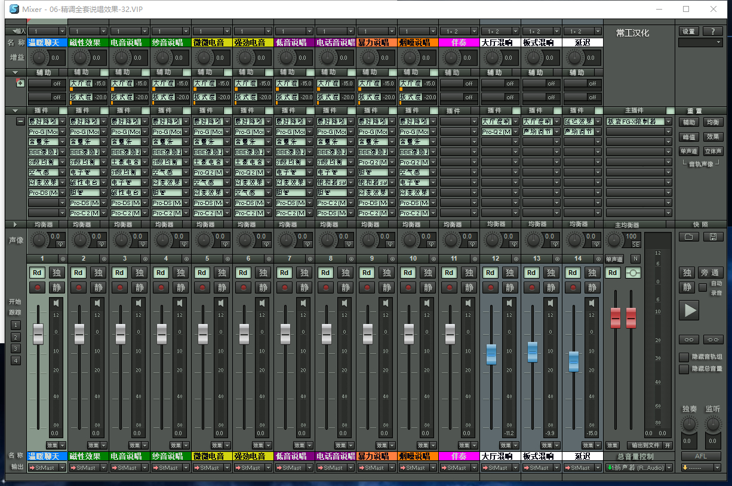Screen dimensions: 732x486
Task: Open the 设置 settings button
Action: [x=688, y=31]
